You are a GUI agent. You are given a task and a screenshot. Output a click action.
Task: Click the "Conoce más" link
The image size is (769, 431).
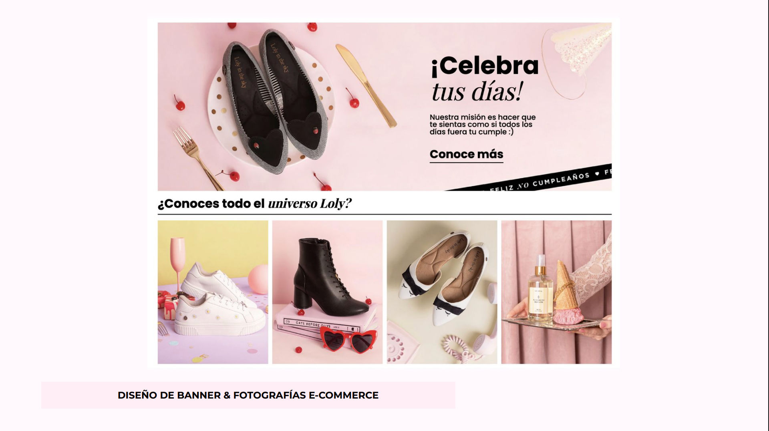point(466,155)
